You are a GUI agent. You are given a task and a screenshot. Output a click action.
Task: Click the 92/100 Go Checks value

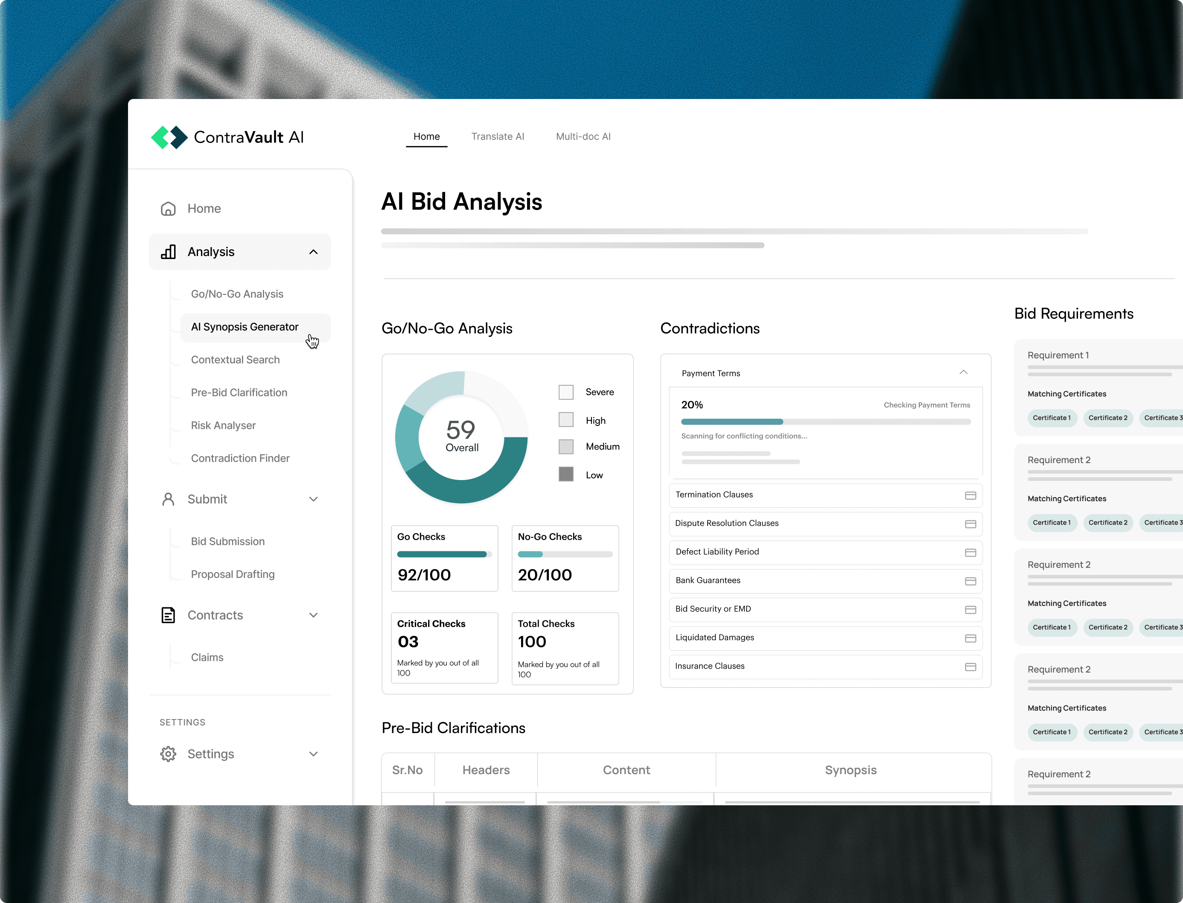tap(424, 575)
